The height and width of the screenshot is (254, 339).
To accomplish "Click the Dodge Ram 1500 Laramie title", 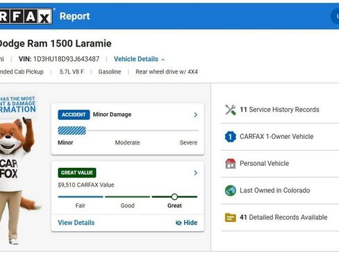I will 56,44.
